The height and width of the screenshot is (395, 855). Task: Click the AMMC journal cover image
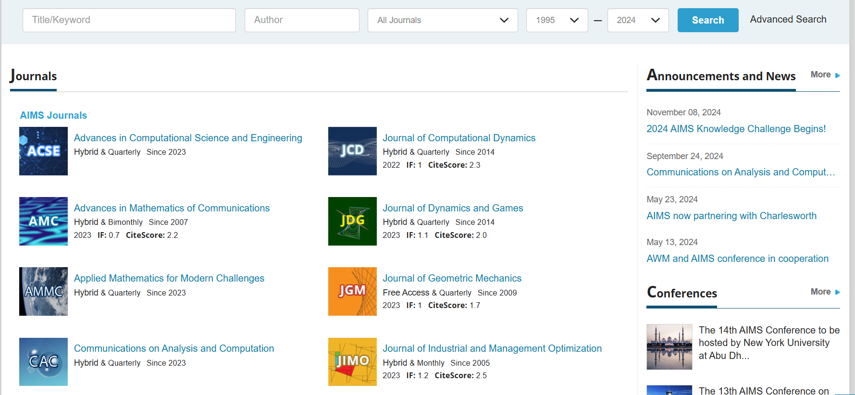43,291
